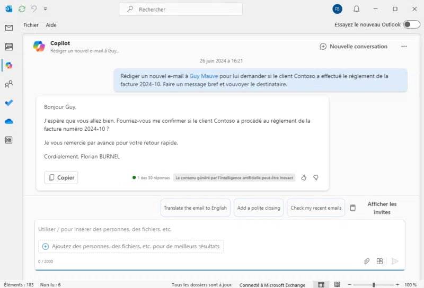Viewport: 424px width, 288px height.
Task: Click Translate the email to English suggestion
Action: coord(195,208)
